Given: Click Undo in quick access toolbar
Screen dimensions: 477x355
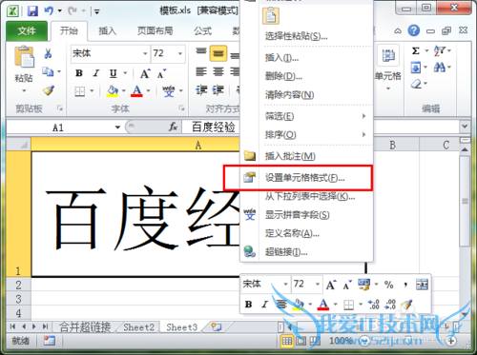Looking at the screenshot, I should point(49,11).
